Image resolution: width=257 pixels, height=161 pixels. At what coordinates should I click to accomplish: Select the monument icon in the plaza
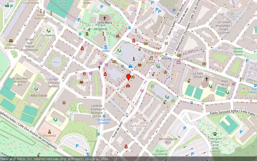pos(134,59)
